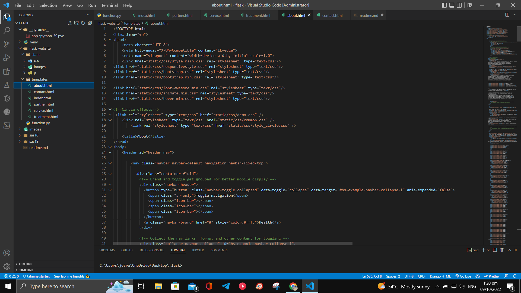Viewport: 521px width, 293px height.
Task: Toggle the Panel visibility
Action: click(452, 5)
